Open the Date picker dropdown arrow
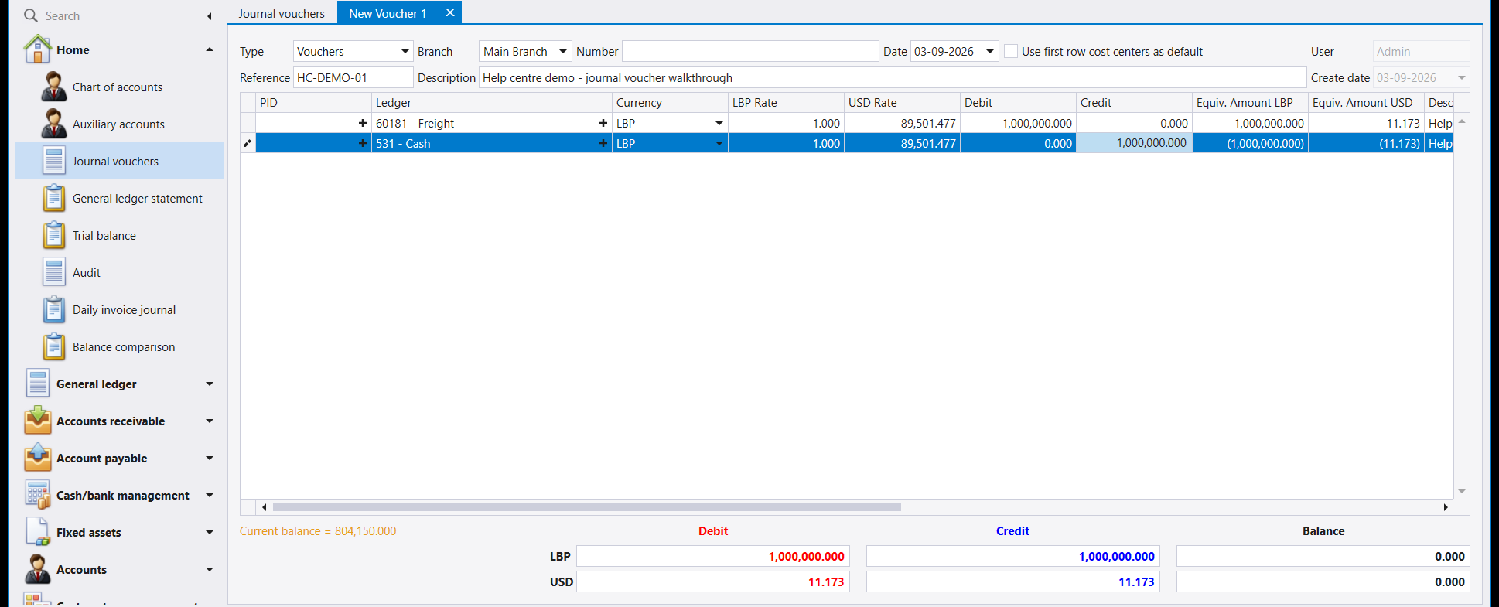Viewport: 1499px width, 607px height. [x=990, y=52]
